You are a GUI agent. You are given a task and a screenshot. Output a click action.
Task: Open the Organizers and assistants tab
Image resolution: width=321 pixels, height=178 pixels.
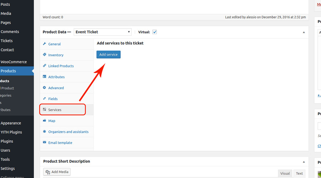pos(68,132)
